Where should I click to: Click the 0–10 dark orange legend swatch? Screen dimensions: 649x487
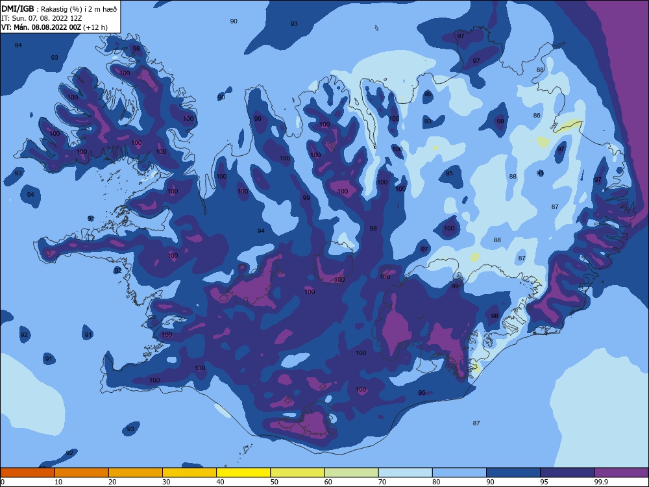[27, 473]
